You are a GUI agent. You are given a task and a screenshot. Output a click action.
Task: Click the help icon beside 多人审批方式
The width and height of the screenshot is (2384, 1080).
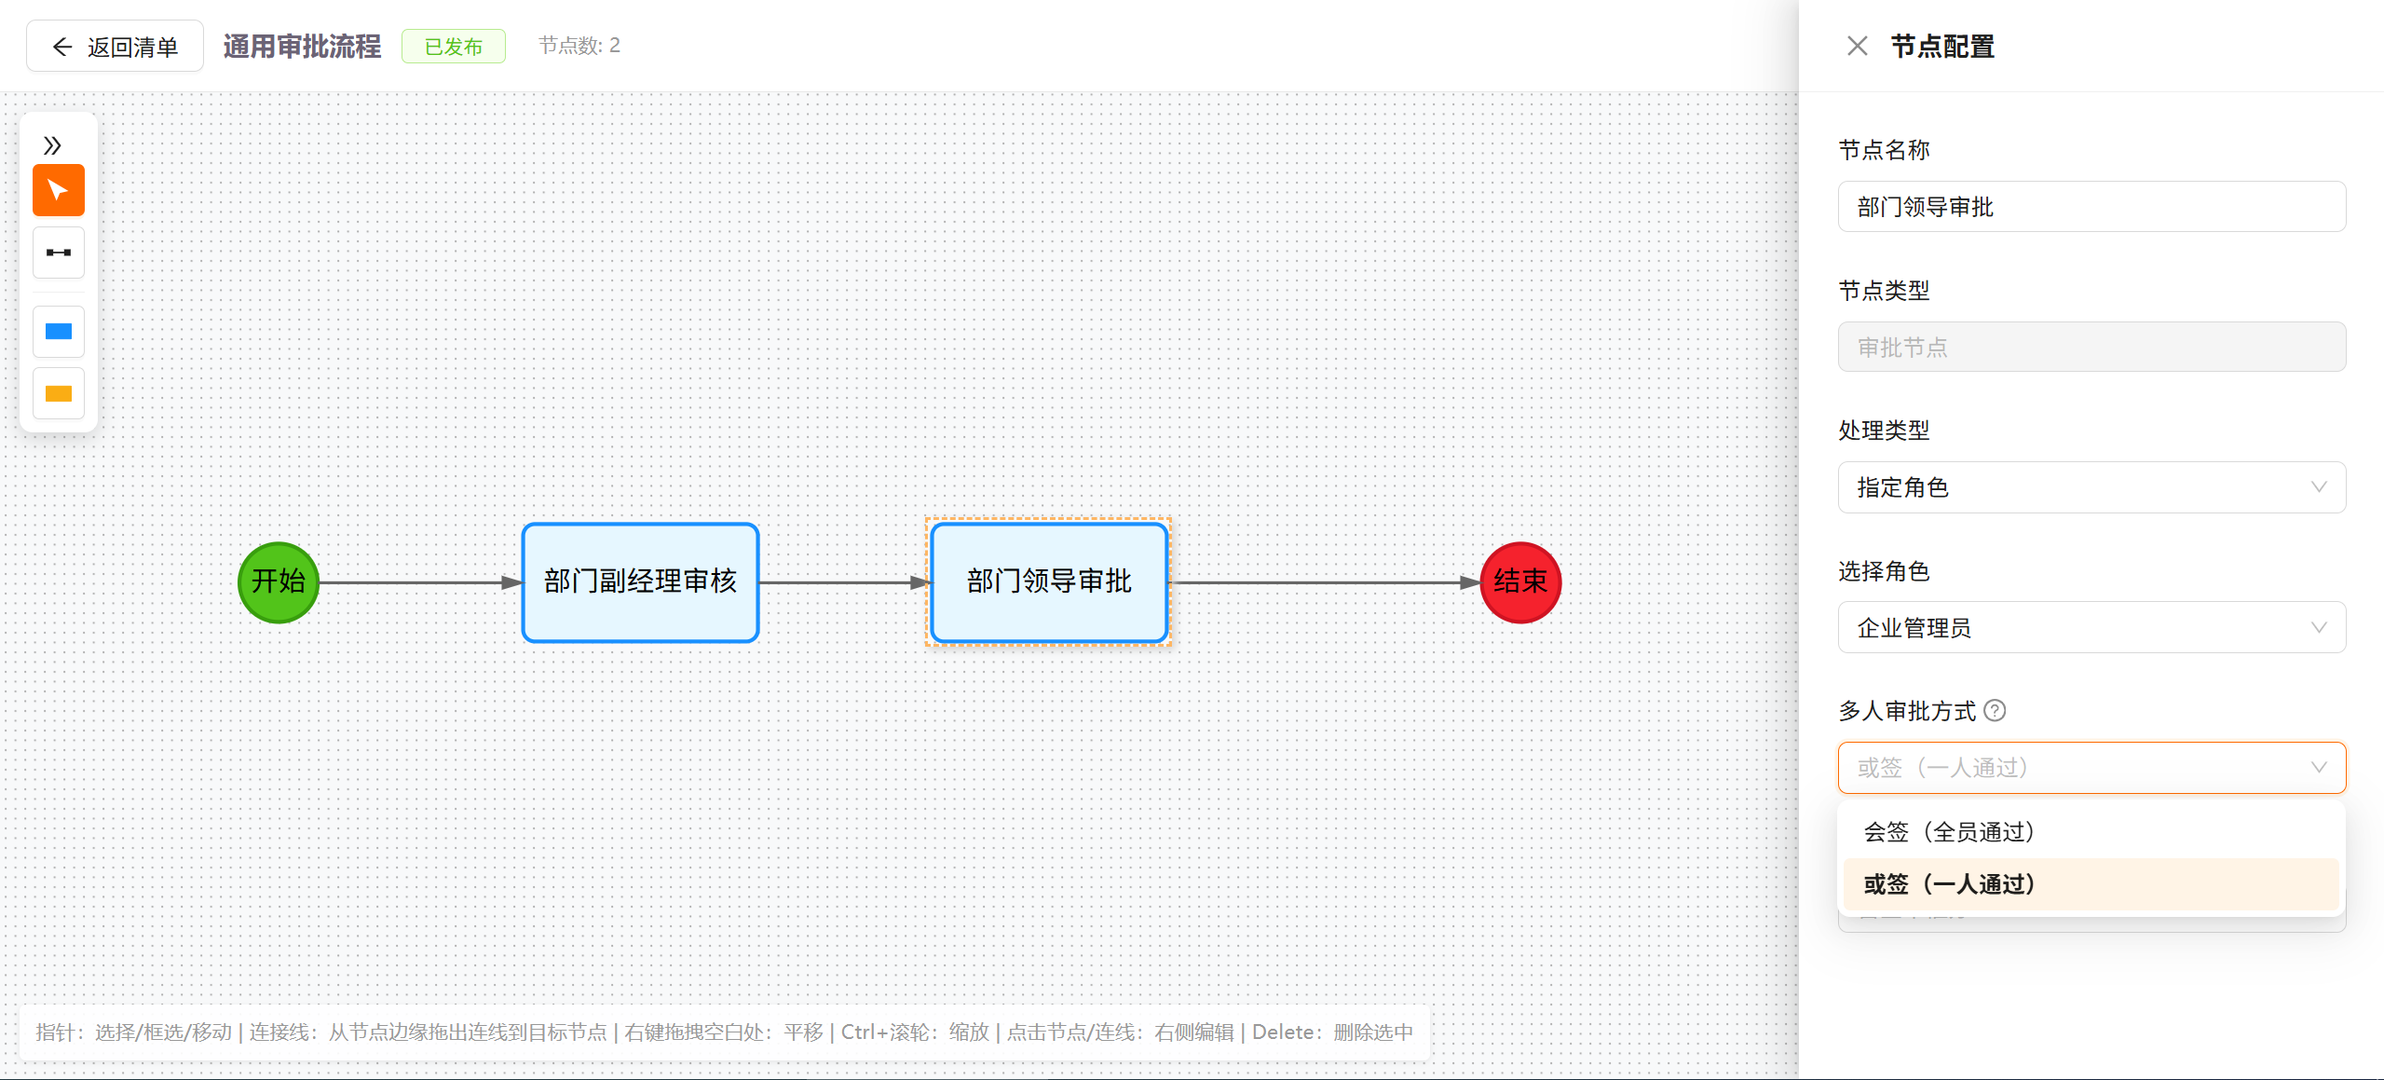(x=1995, y=711)
